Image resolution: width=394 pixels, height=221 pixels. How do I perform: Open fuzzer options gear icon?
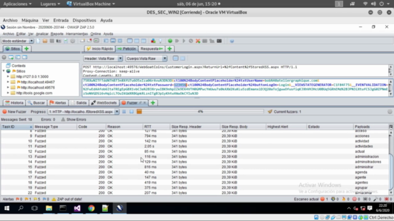390,112
